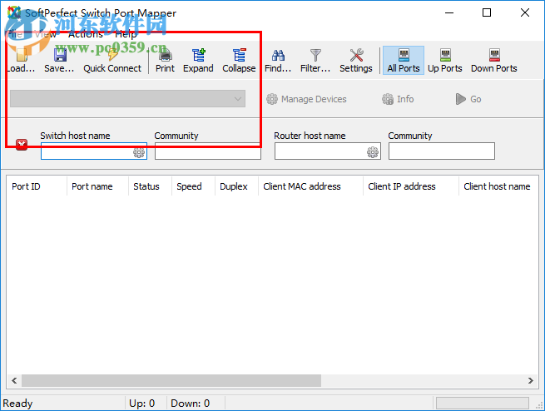Click the horizontal scrollbar left arrow

click(14, 380)
